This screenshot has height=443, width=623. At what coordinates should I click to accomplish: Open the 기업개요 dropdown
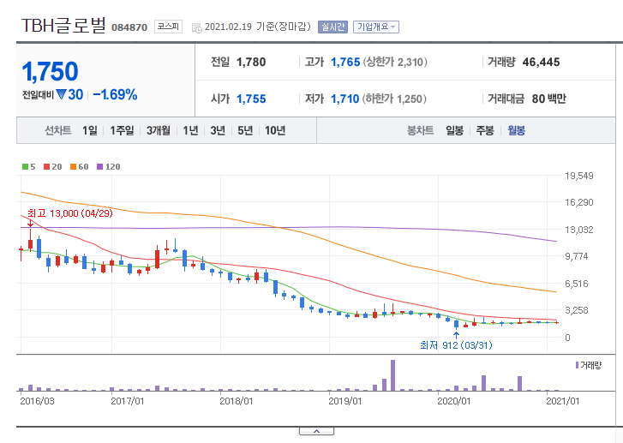pos(376,27)
